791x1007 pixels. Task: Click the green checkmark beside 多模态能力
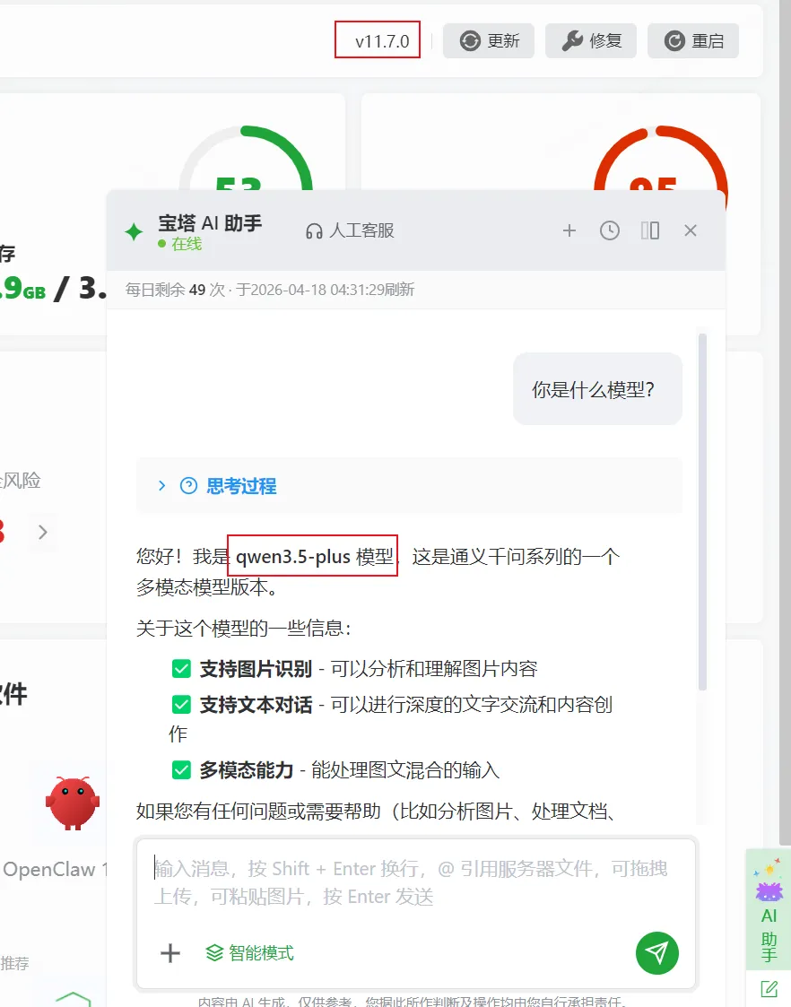(x=182, y=769)
